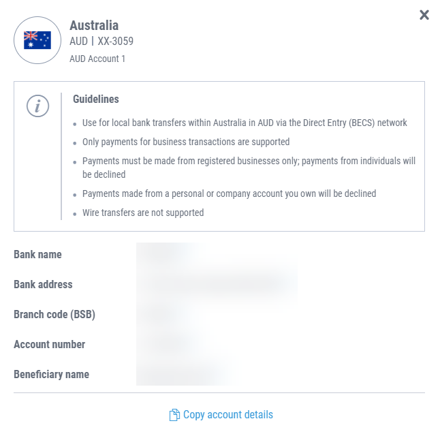Click the AUD Account 1 subtitle
This screenshot has width=440, height=434.
tap(97, 59)
